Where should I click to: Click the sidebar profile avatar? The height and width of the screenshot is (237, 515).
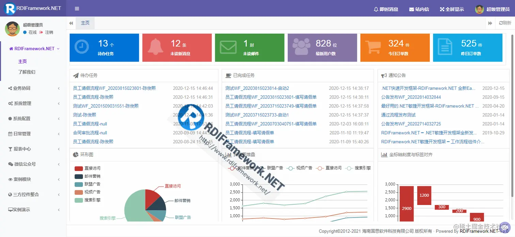pyautogui.click(x=12, y=29)
